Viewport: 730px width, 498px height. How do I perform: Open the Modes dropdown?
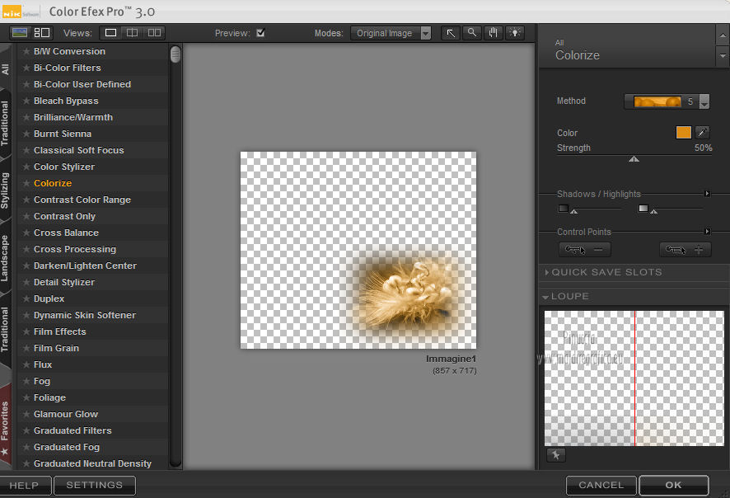[391, 33]
